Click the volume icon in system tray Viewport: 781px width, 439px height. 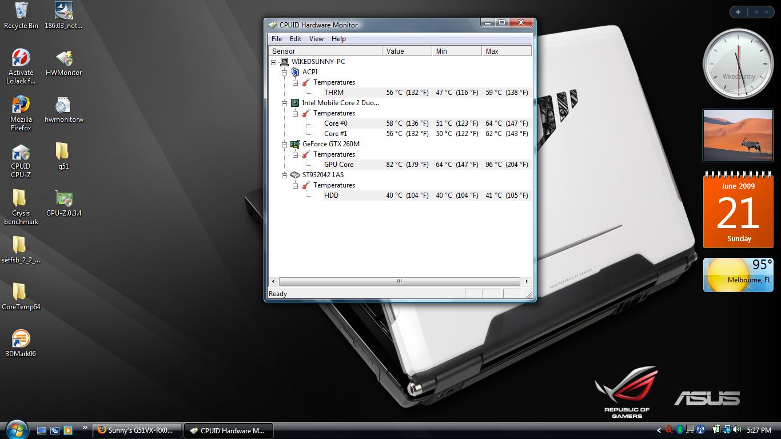(738, 430)
